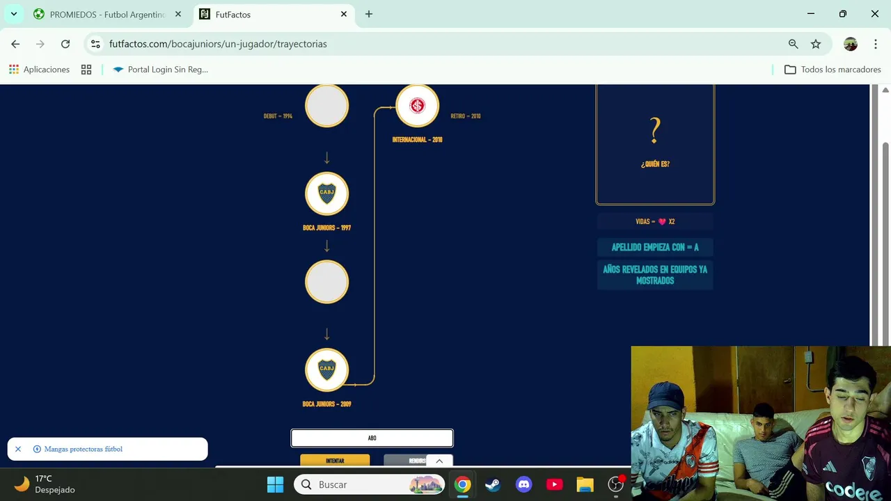The width and height of the screenshot is (891, 501).
Task: Expand the popup chevron near Rendirse
Action: (x=439, y=461)
